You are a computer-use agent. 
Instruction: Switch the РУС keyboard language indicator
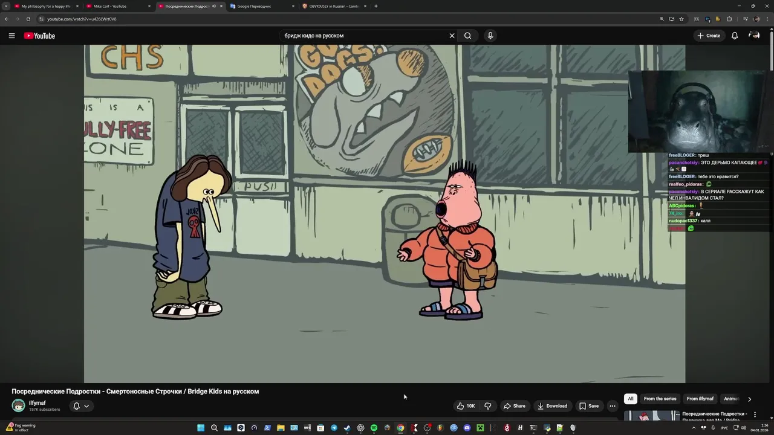tap(723, 428)
